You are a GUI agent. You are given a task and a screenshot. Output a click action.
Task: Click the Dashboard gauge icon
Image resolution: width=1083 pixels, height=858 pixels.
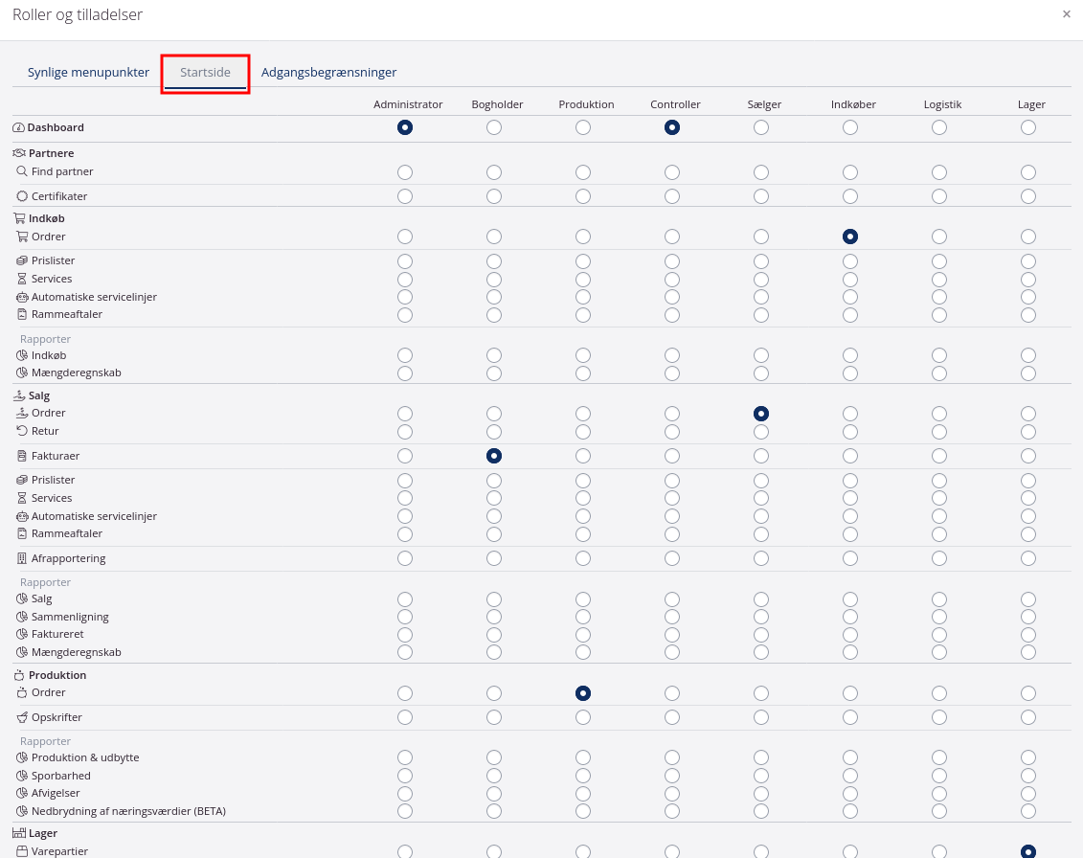coord(19,127)
